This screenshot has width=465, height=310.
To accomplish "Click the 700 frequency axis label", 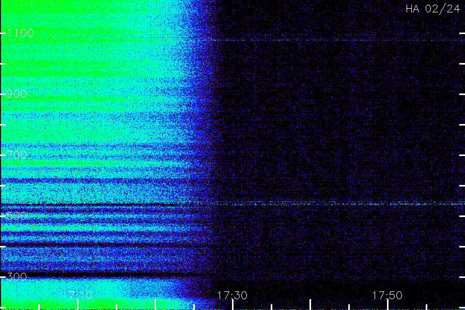I will pyautogui.click(x=17, y=155).
